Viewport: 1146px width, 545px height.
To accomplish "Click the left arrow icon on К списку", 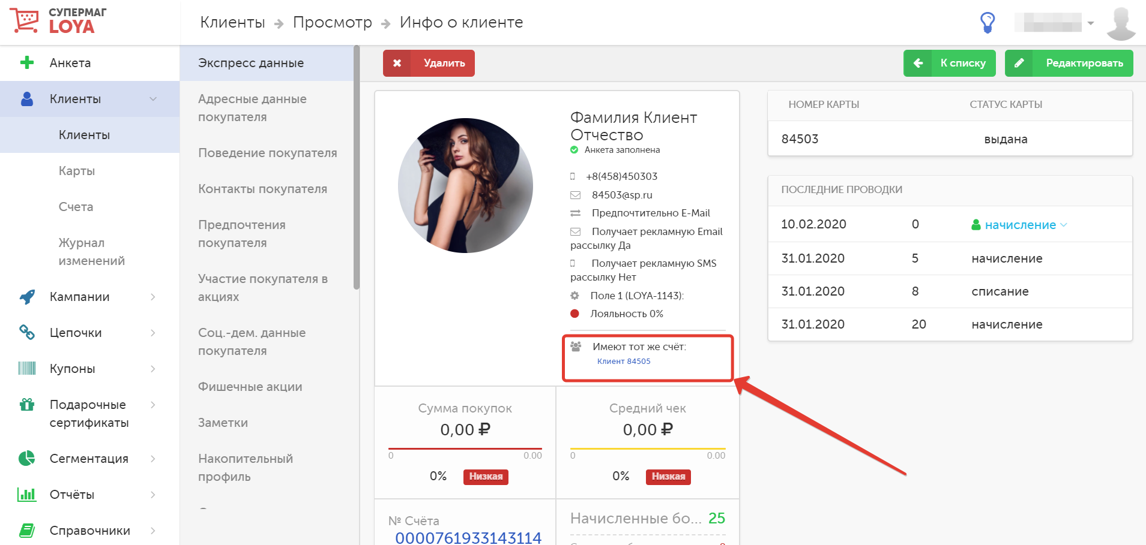I will 918,63.
